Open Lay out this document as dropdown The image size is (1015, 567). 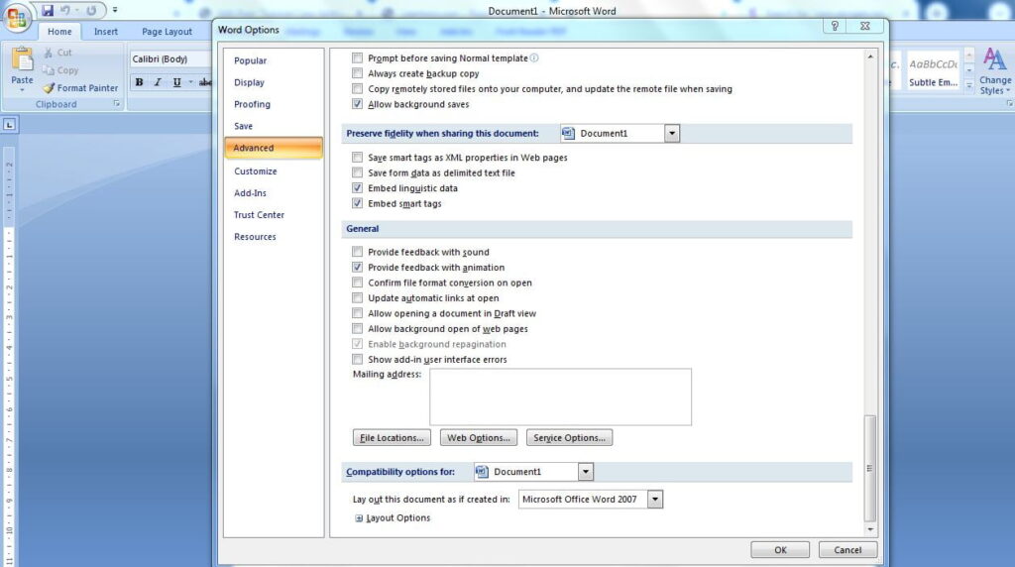655,500
